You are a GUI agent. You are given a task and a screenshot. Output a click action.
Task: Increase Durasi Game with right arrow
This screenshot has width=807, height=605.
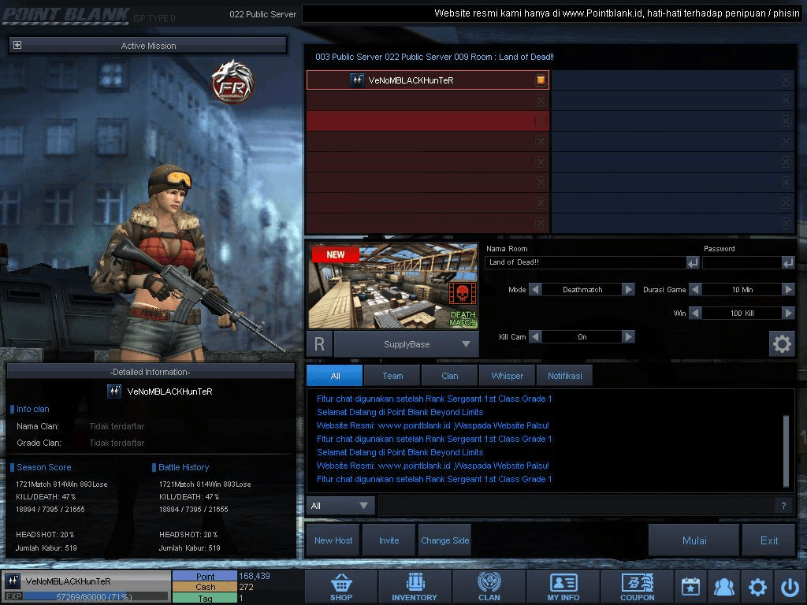(788, 290)
